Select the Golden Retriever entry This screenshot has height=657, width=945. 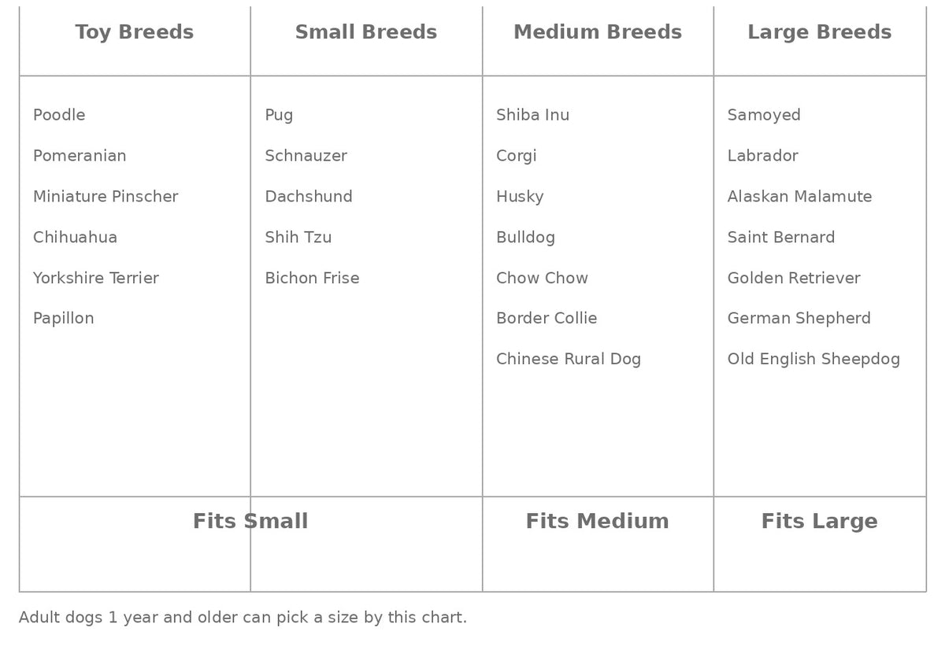coord(794,278)
